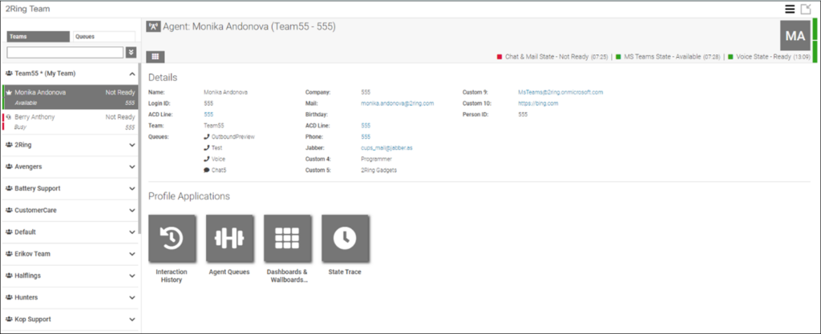Open the hamburger menu icon
The height and width of the screenshot is (334, 821).
[x=790, y=9]
